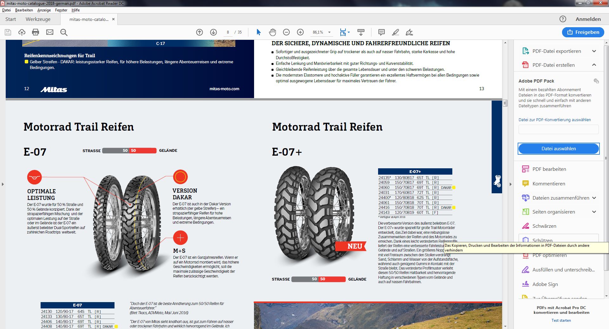This screenshot has height=329, width=609.
Task: Zoom out with the minus icon
Action: [286, 32]
